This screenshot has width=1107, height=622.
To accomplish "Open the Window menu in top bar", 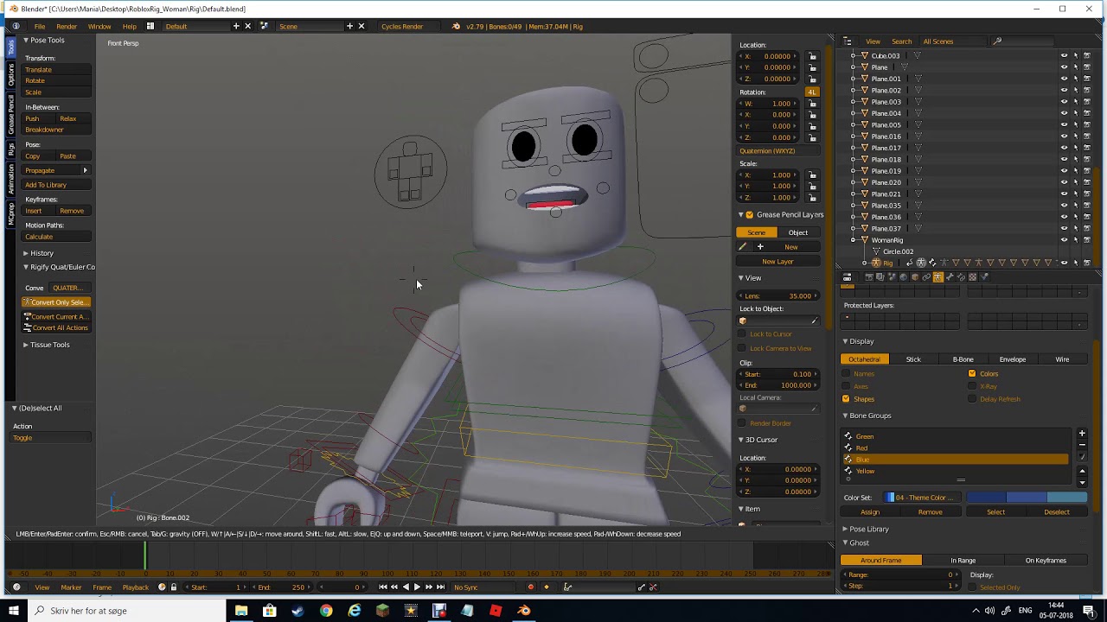I will pos(99,27).
